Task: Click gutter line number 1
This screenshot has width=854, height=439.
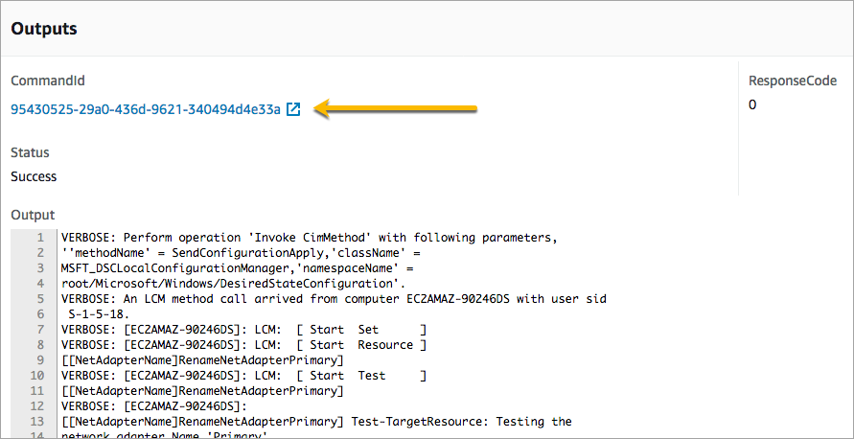Action: point(39,238)
